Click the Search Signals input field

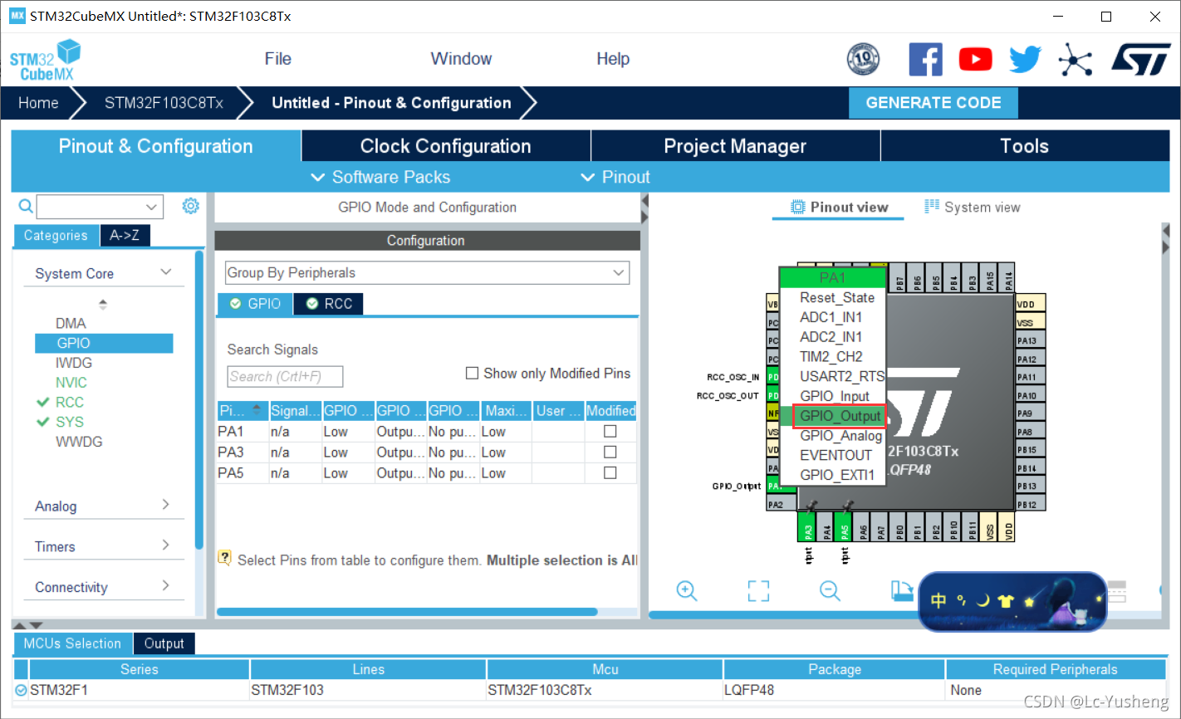point(285,376)
